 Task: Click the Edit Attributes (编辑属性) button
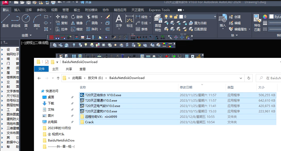(238, 29)
